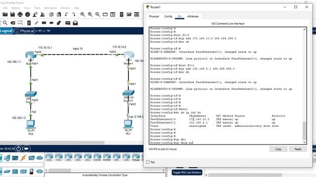Save the project with the floppy disk icon
The image size is (316, 177).
click(x=12, y=14)
